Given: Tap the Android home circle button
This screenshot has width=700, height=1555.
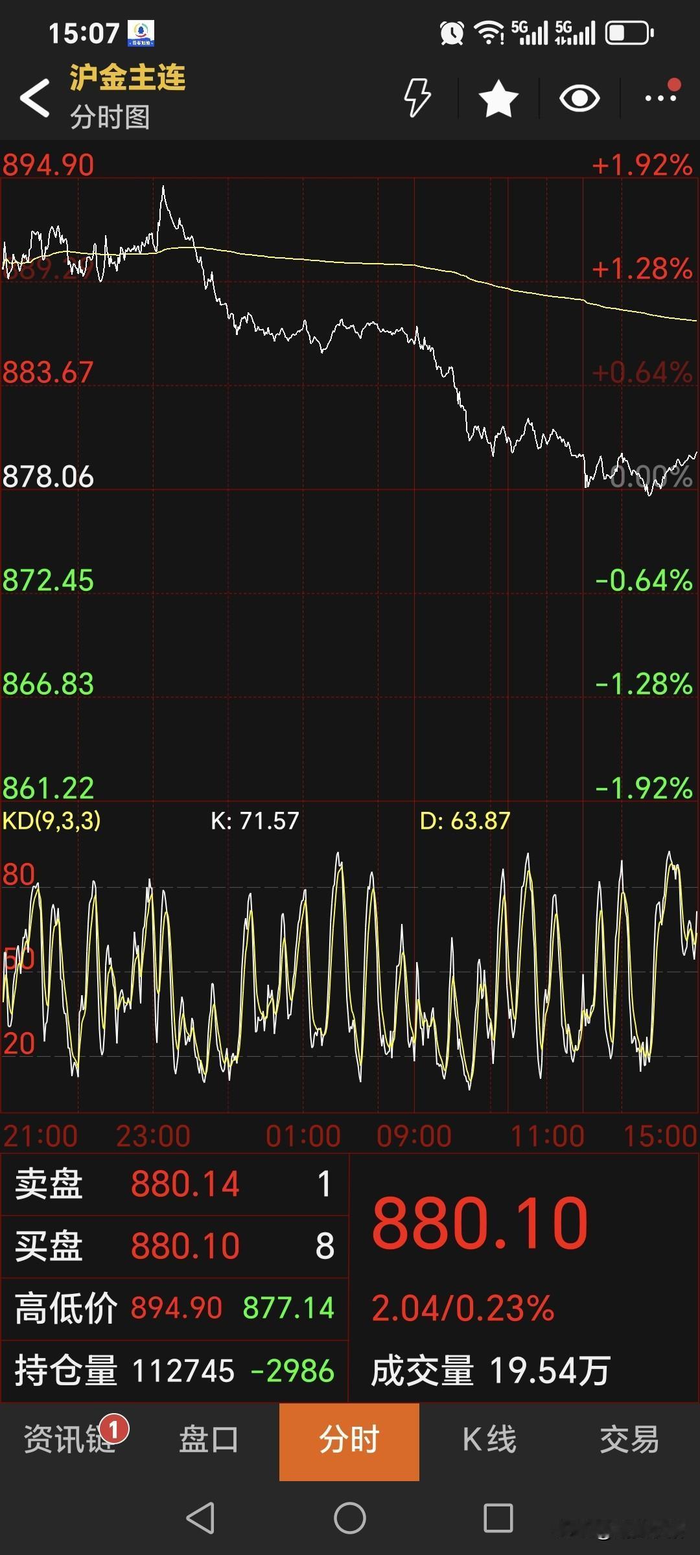Looking at the screenshot, I should [x=350, y=1517].
